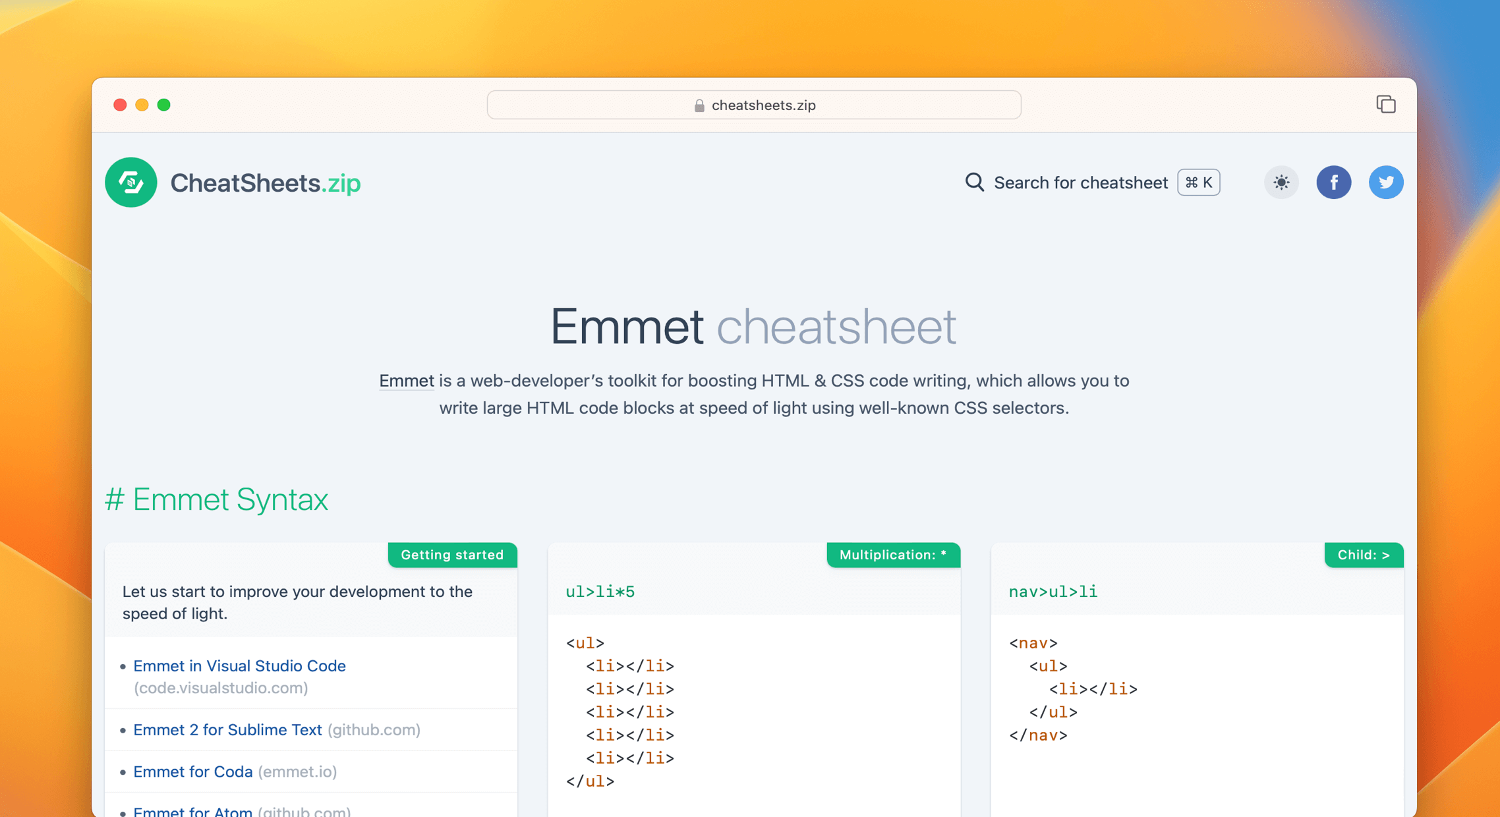Click the CheatSheets.zip logo icon
The width and height of the screenshot is (1500, 817).
130,183
